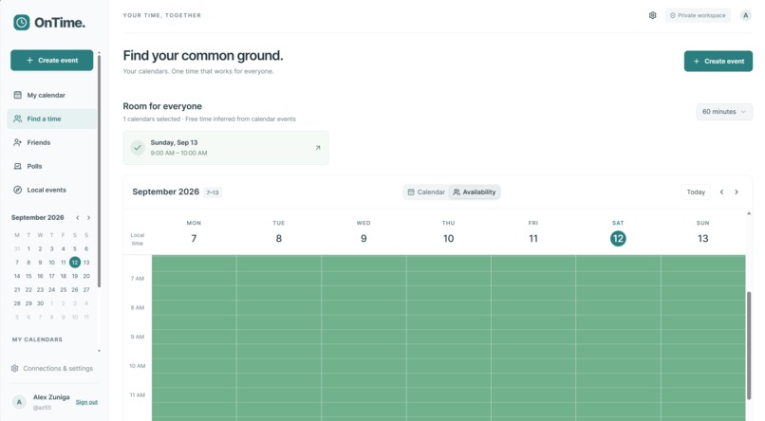
Task: Click the Alex Zuniga profile avatar
Action: point(19,402)
